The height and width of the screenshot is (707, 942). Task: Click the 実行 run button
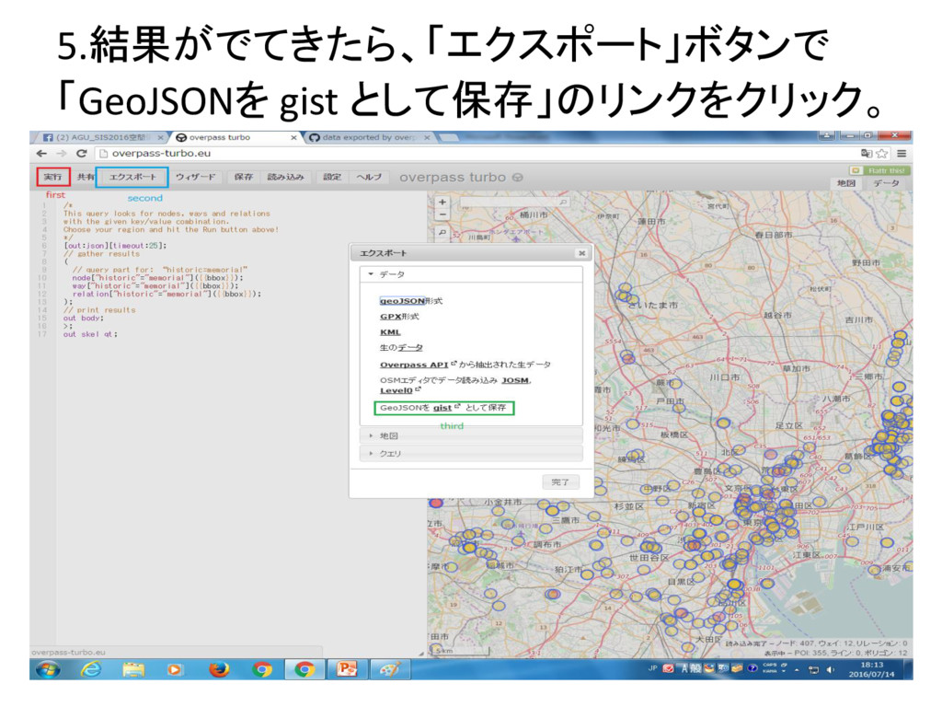pyautogui.click(x=53, y=176)
